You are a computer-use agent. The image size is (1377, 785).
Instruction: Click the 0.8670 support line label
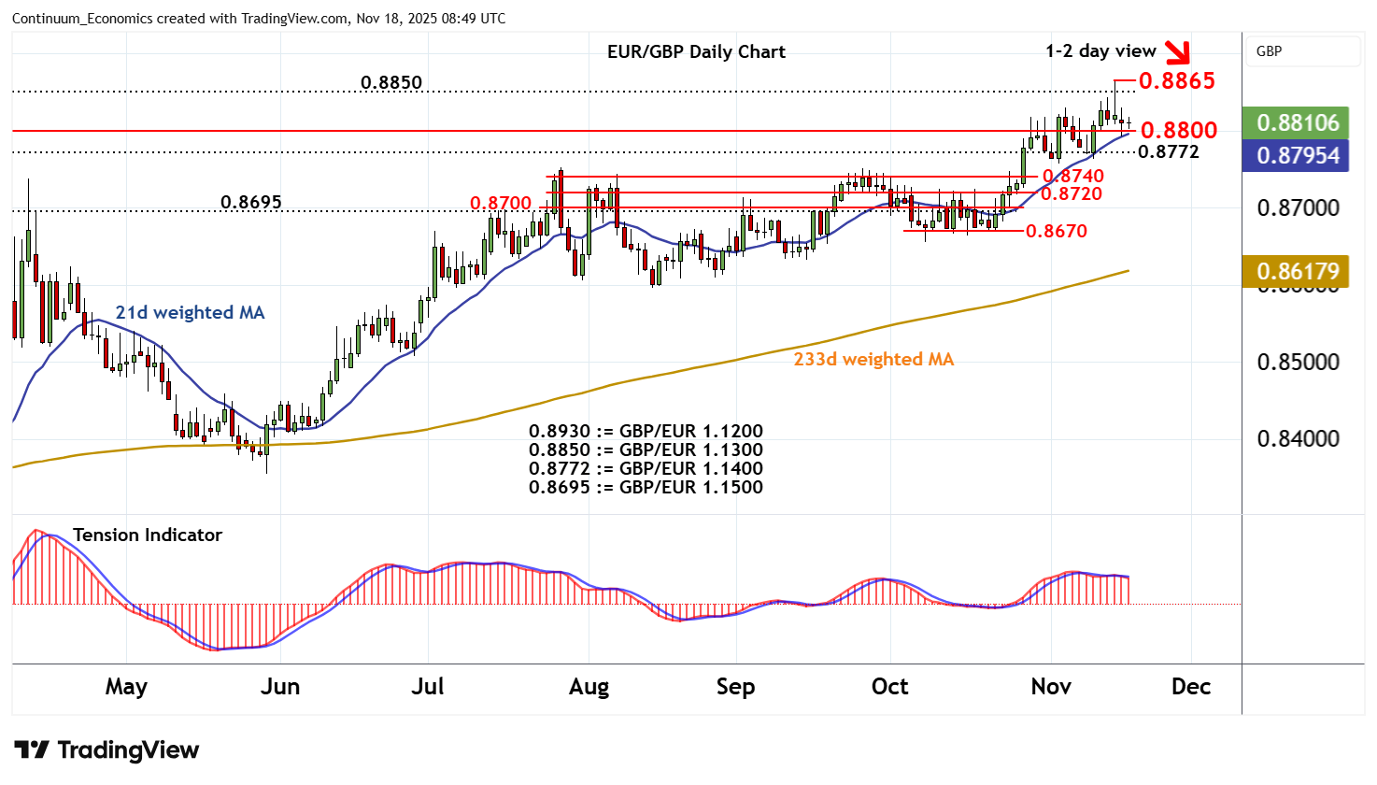[x=1056, y=231]
